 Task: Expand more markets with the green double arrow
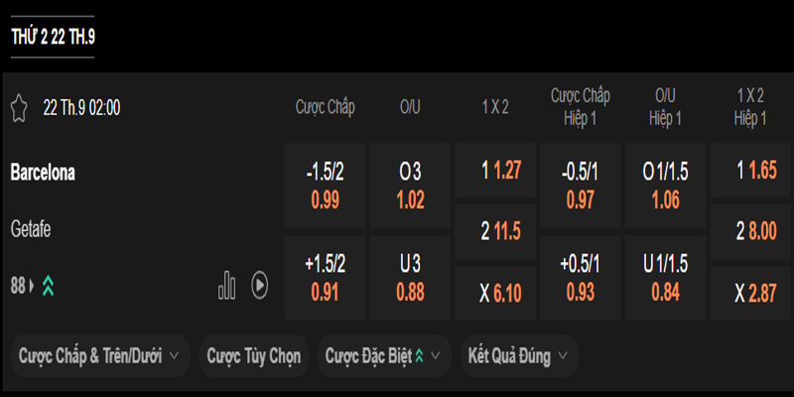point(48,286)
